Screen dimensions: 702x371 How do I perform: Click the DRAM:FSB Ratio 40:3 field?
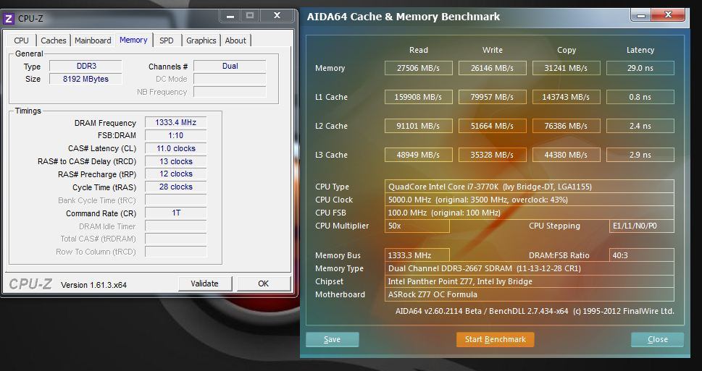(x=642, y=255)
